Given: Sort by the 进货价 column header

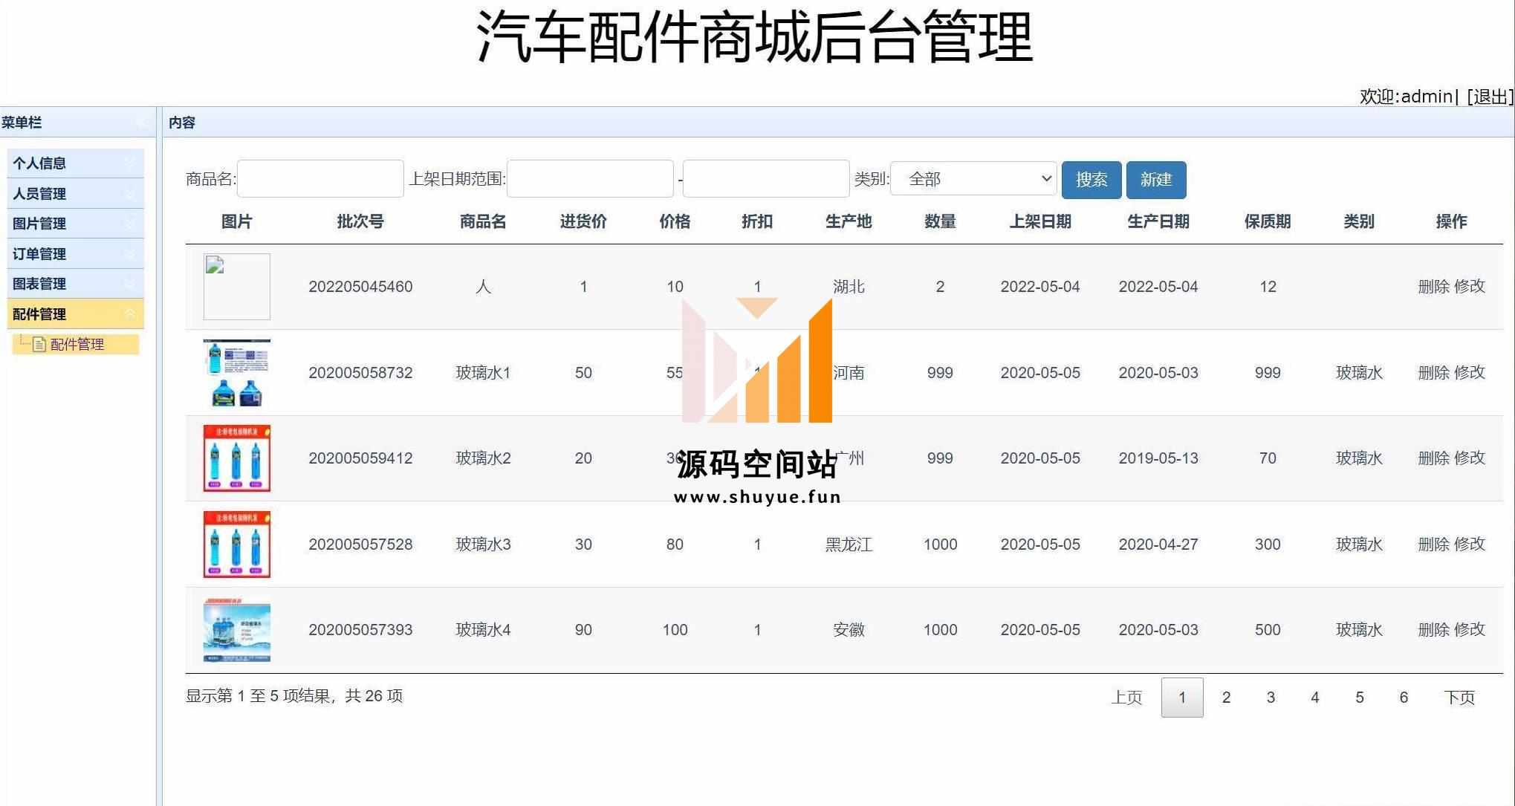Looking at the screenshot, I should coord(583,221).
